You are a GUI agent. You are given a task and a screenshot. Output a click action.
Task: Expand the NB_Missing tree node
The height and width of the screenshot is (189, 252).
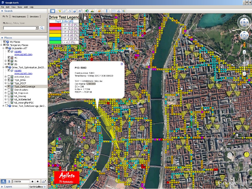6,96
